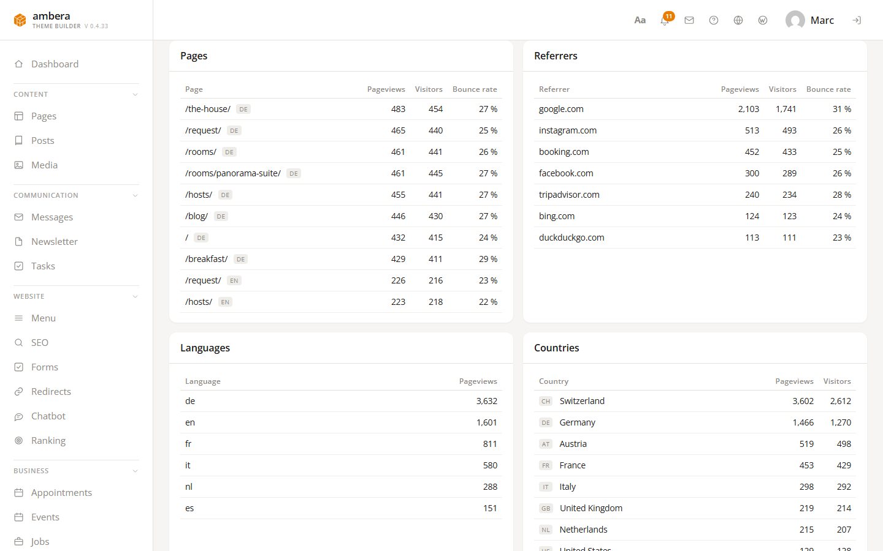Open the notifications bell icon
Viewport: 883px width, 551px height.
(665, 20)
